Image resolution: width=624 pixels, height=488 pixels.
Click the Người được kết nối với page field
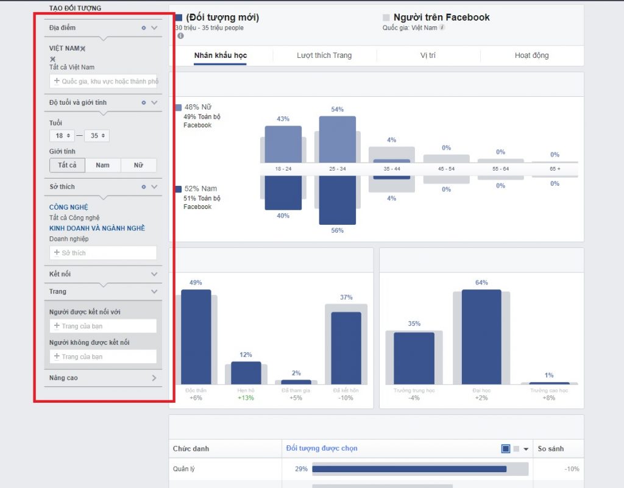click(103, 326)
